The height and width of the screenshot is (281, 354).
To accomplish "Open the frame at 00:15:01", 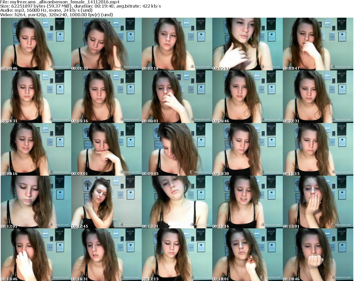I will [x=318, y=202].
